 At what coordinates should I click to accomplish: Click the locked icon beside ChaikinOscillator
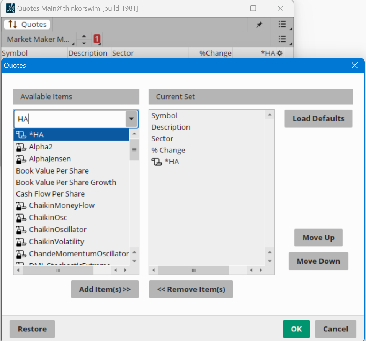21,230
